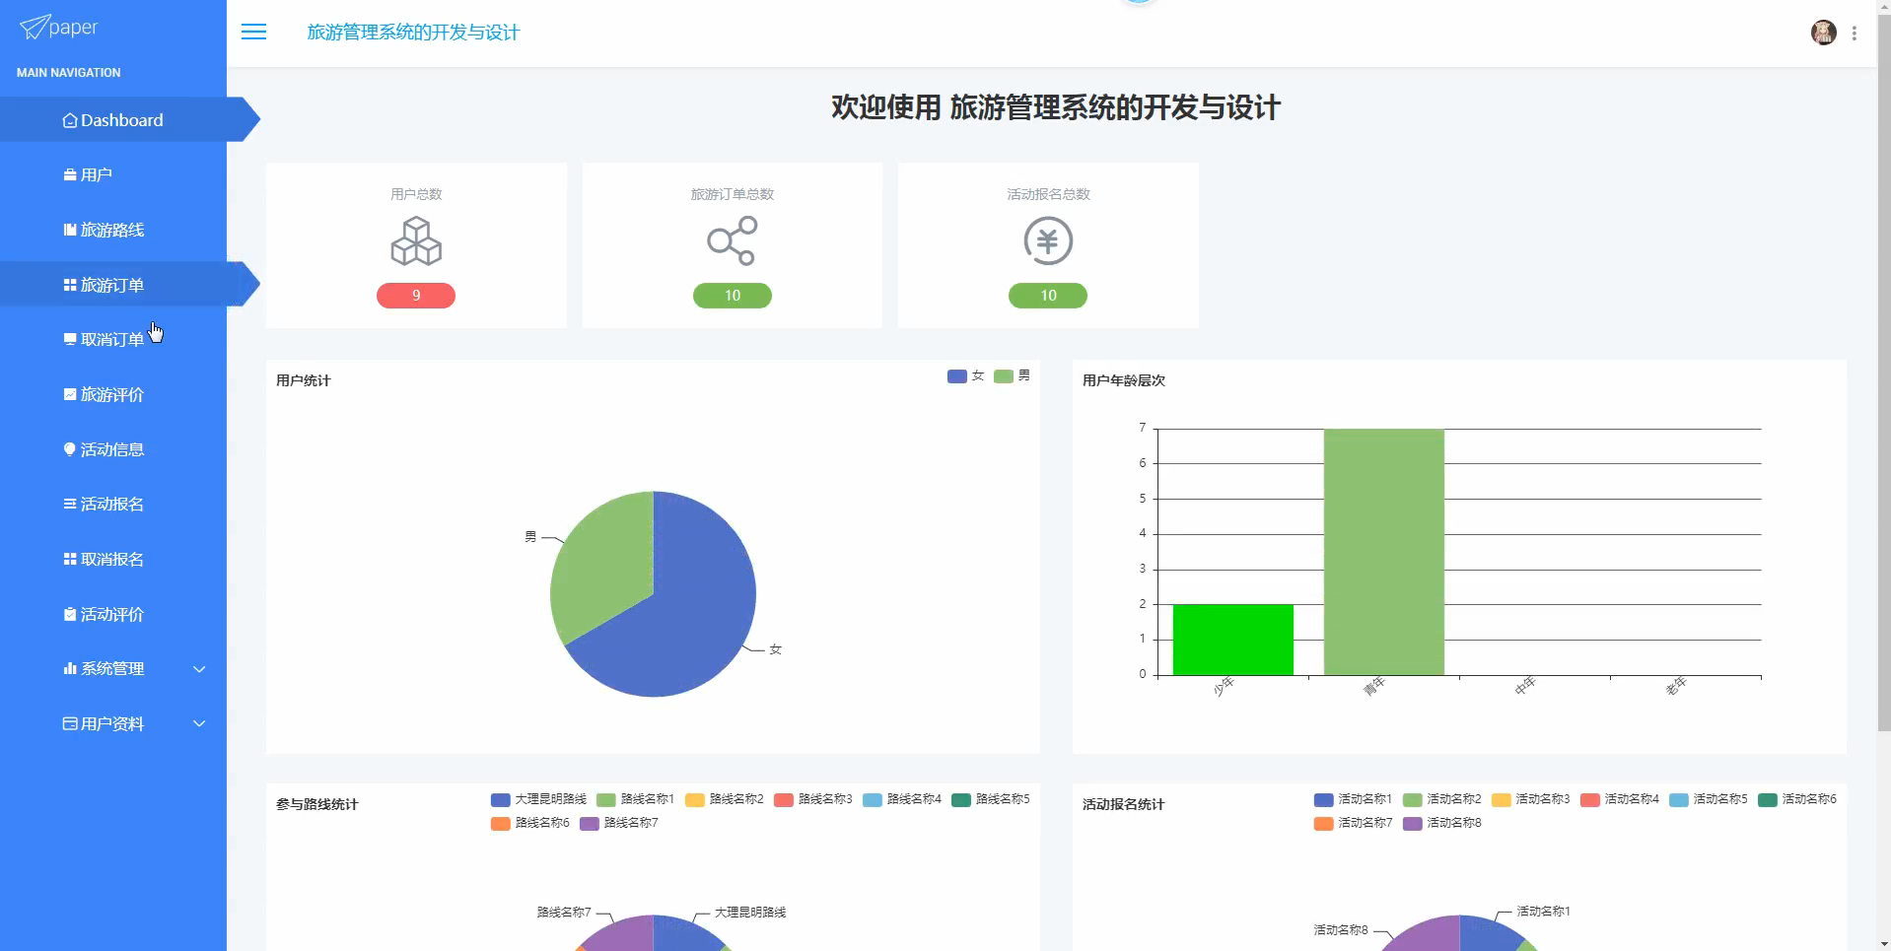Click the bar chart icon beside 系统管理
The height and width of the screenshot is (951, 1891).
[70, 668]
